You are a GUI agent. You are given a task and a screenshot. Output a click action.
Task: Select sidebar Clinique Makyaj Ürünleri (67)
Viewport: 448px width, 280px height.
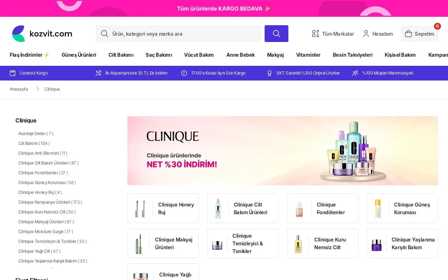pyautogui.click(x=46, y=222)
